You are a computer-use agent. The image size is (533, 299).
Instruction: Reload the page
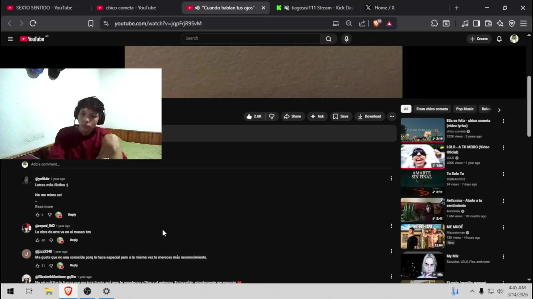33,24
